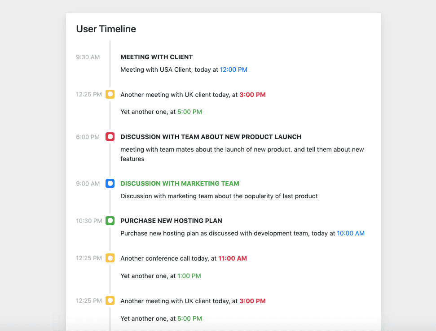Select the green badge next to the hosting plan entry
This screenshot has height=331, width=436.
tap(110, 221)
